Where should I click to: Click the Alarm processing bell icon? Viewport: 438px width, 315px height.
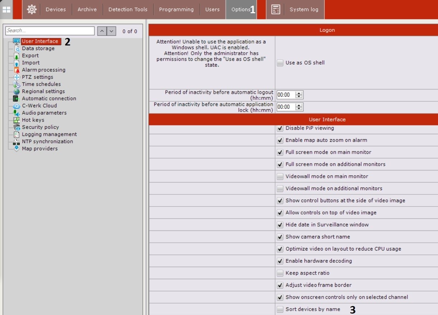tap(17, 70)
